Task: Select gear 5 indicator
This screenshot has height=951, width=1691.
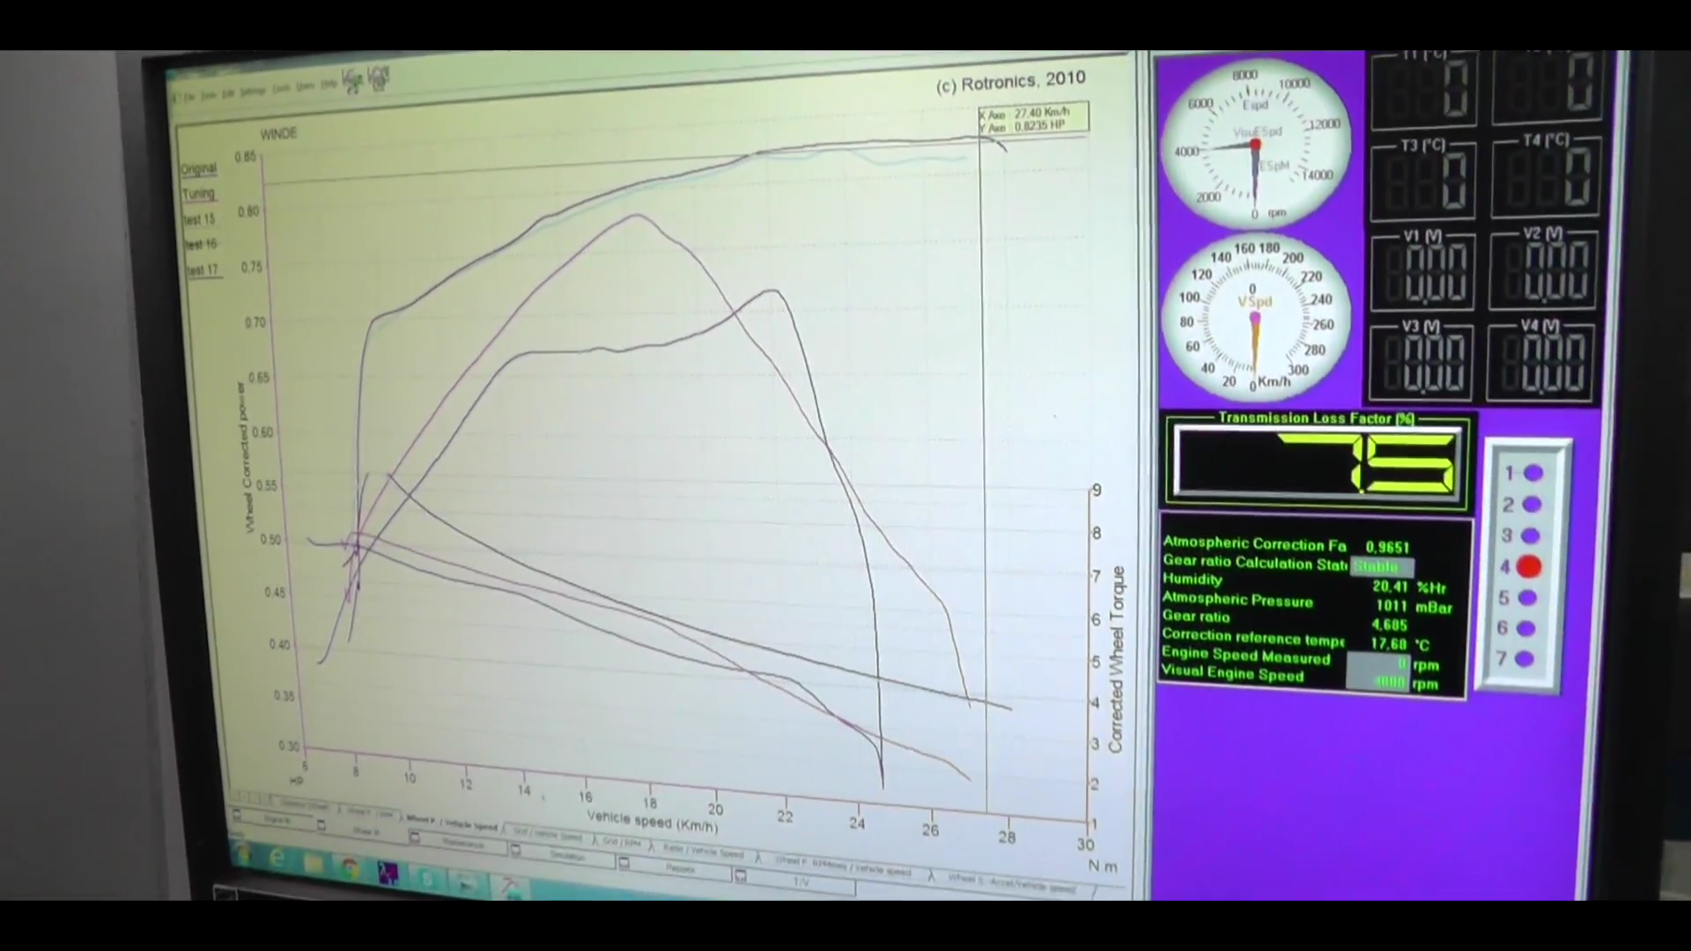Action: 1528,598
